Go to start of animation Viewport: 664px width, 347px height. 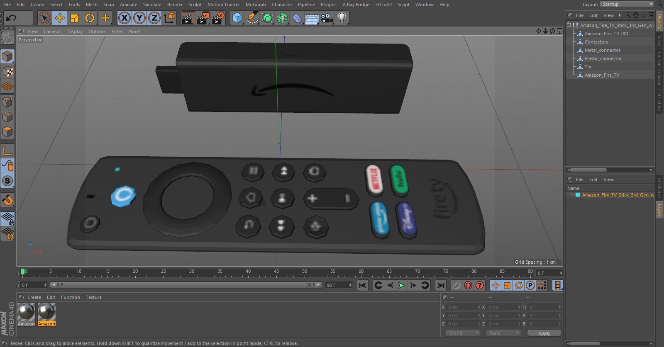click(x=363, y=285)
